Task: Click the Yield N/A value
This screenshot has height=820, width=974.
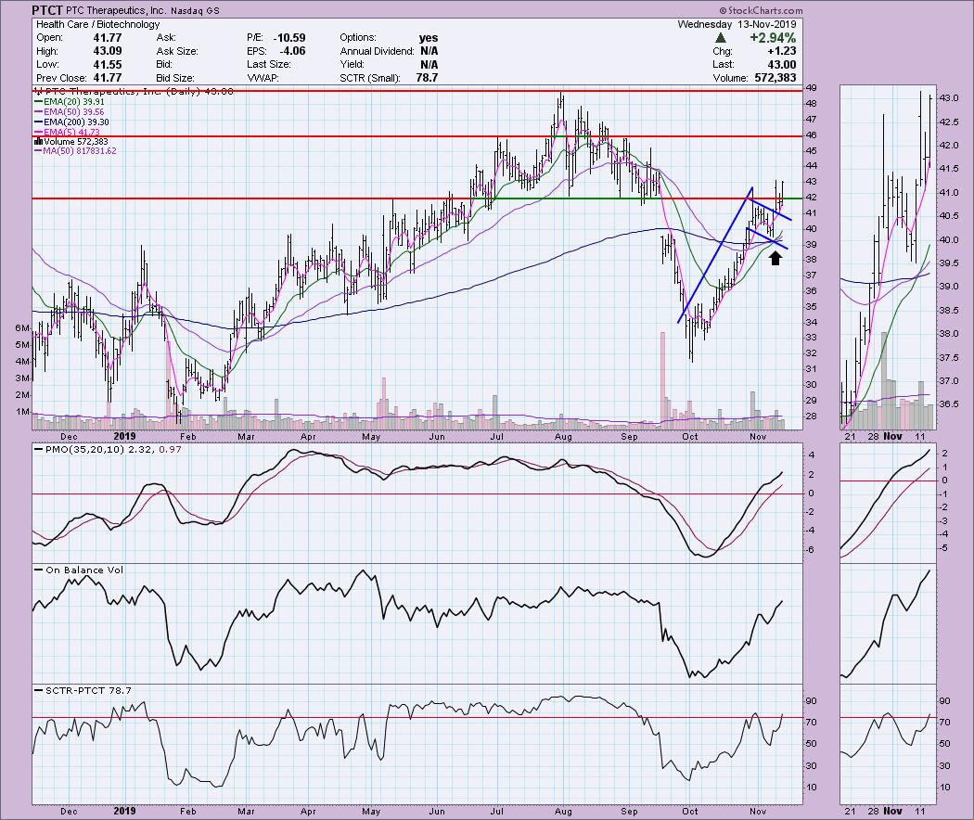Action: pos(429,65)
